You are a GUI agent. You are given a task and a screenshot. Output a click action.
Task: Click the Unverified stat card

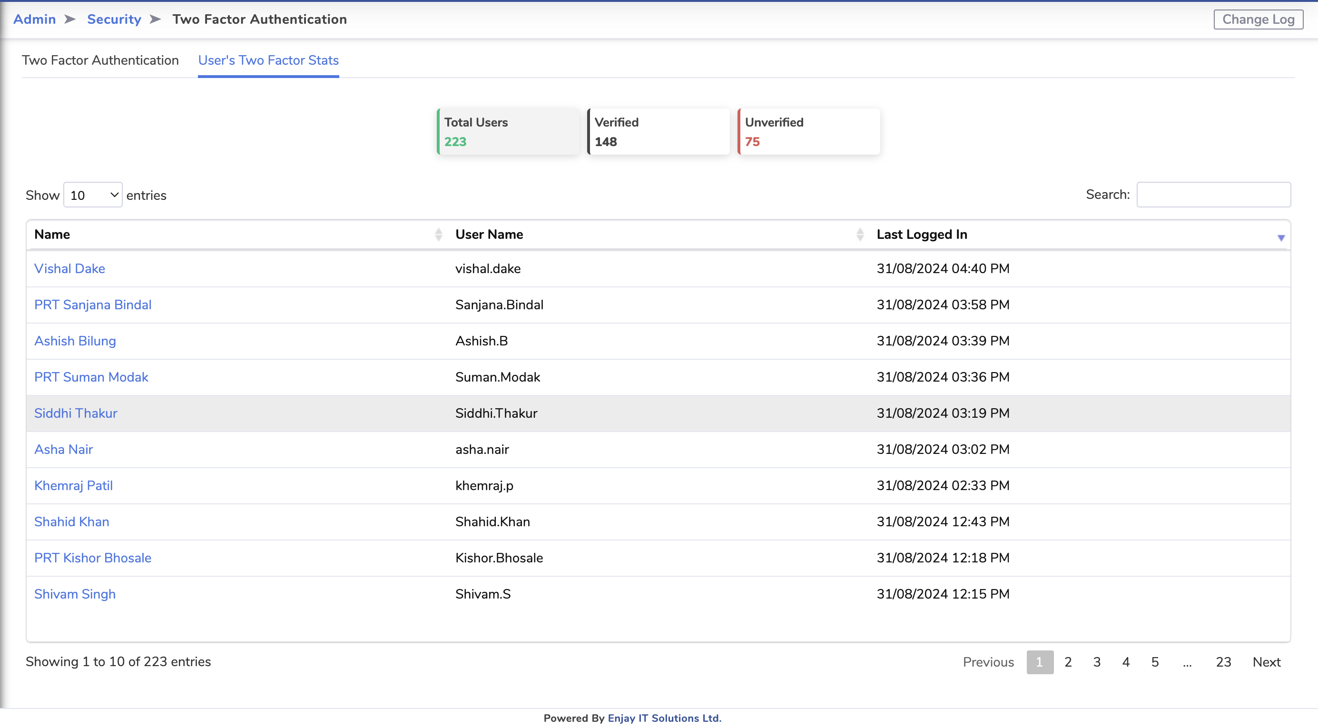[809, 131]
